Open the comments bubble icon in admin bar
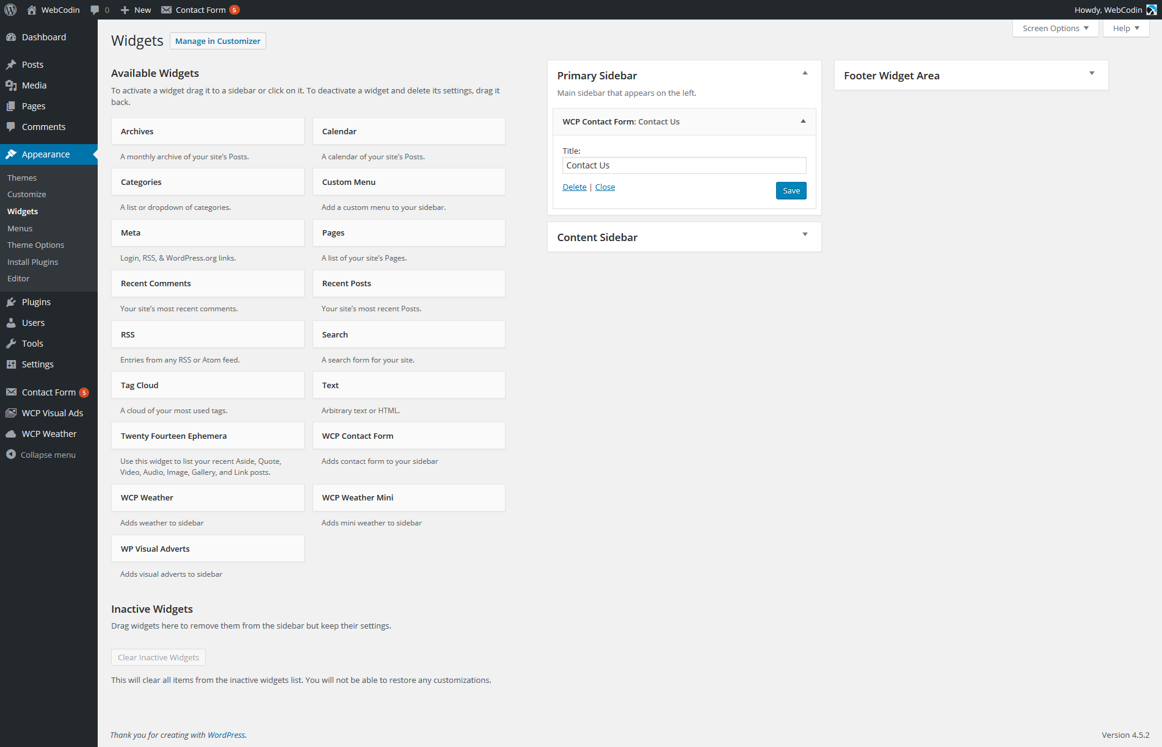 point(95,10)
